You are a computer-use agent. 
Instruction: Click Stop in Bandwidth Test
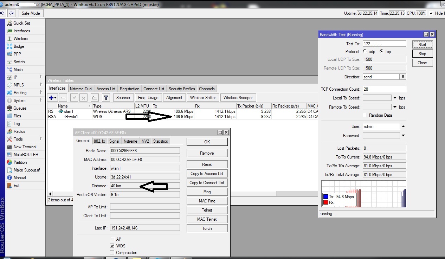tap(423, 54)
